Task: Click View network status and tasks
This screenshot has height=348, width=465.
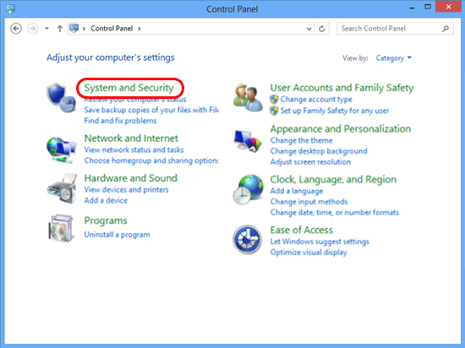Action: pos(134,150)
